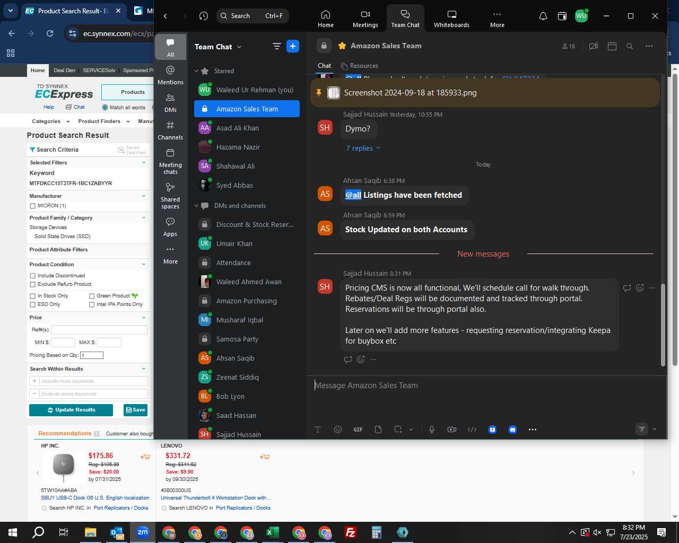Open the chat header more options menu
The image size is (679, 543).
tap(649, 46)
